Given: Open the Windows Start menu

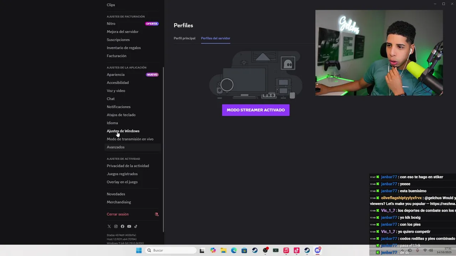Looking at the screenshot, I should tap(139, 250).
